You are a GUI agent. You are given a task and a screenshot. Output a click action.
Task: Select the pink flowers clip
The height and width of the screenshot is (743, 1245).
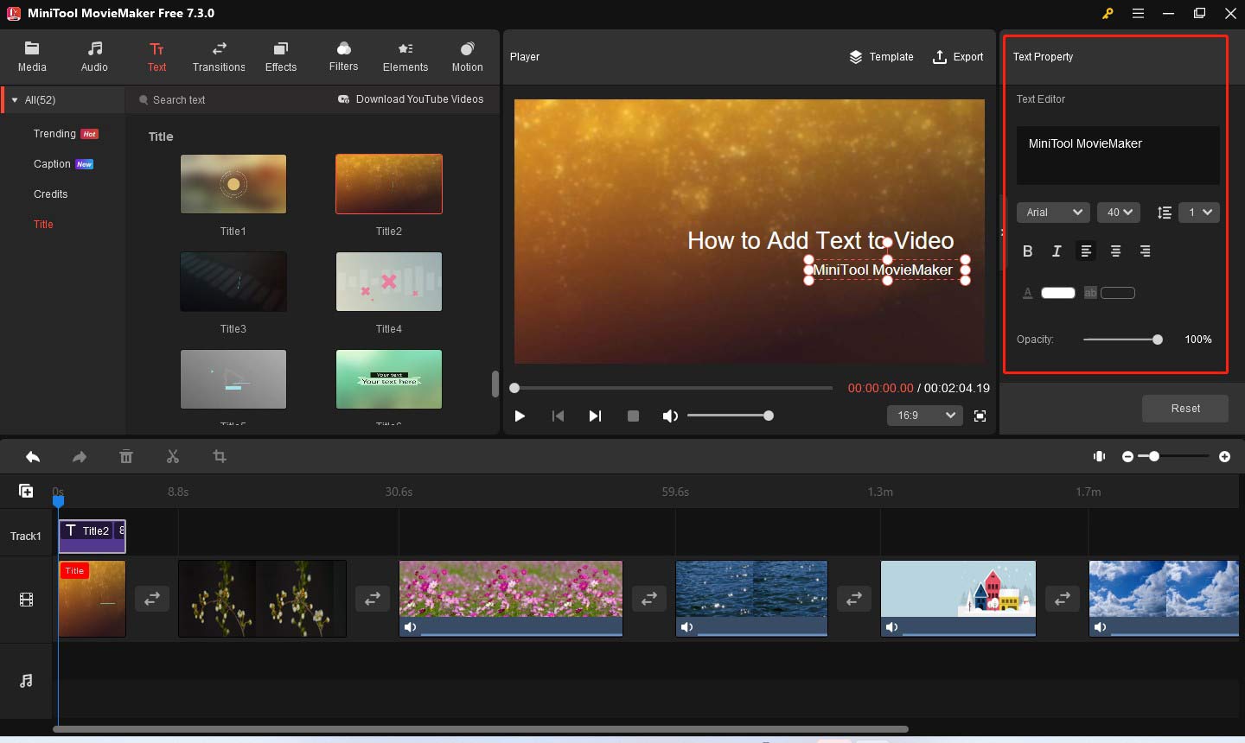510,599
